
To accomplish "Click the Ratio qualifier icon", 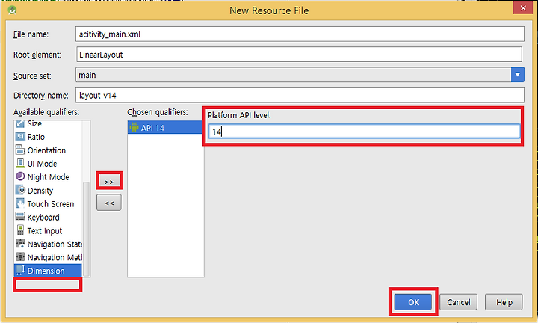I will (20, 137).
